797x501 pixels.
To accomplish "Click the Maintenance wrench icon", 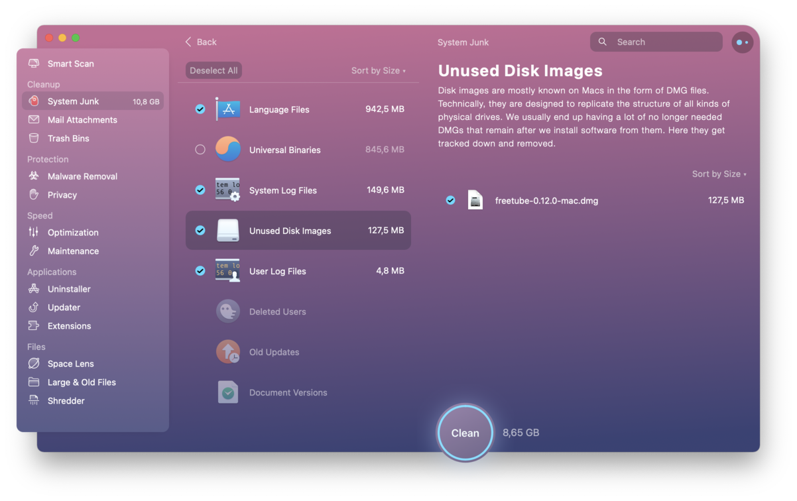I will pyautogui.click(x=34, y=251).
